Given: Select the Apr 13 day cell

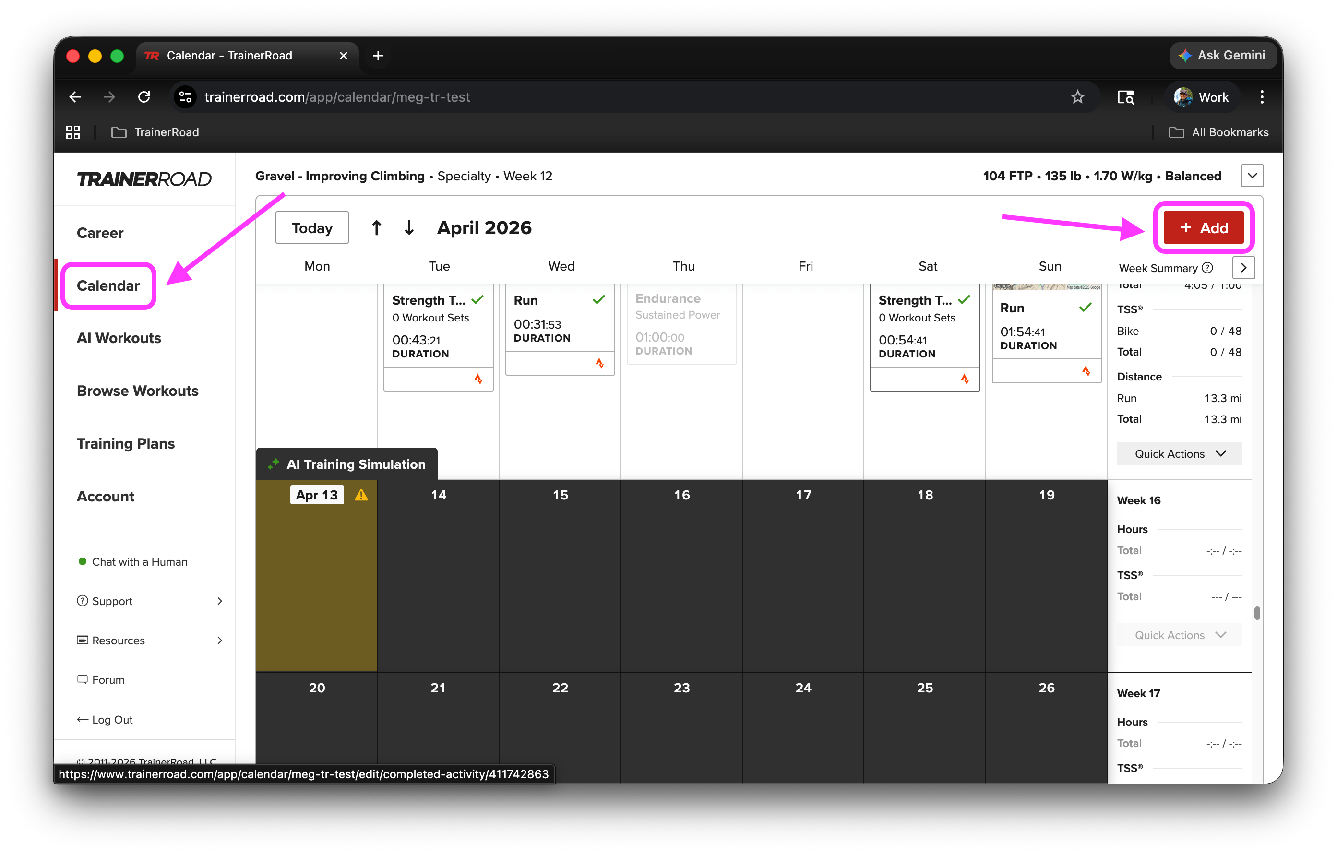Looking at the screenshot, I should (x=316, y=576).
